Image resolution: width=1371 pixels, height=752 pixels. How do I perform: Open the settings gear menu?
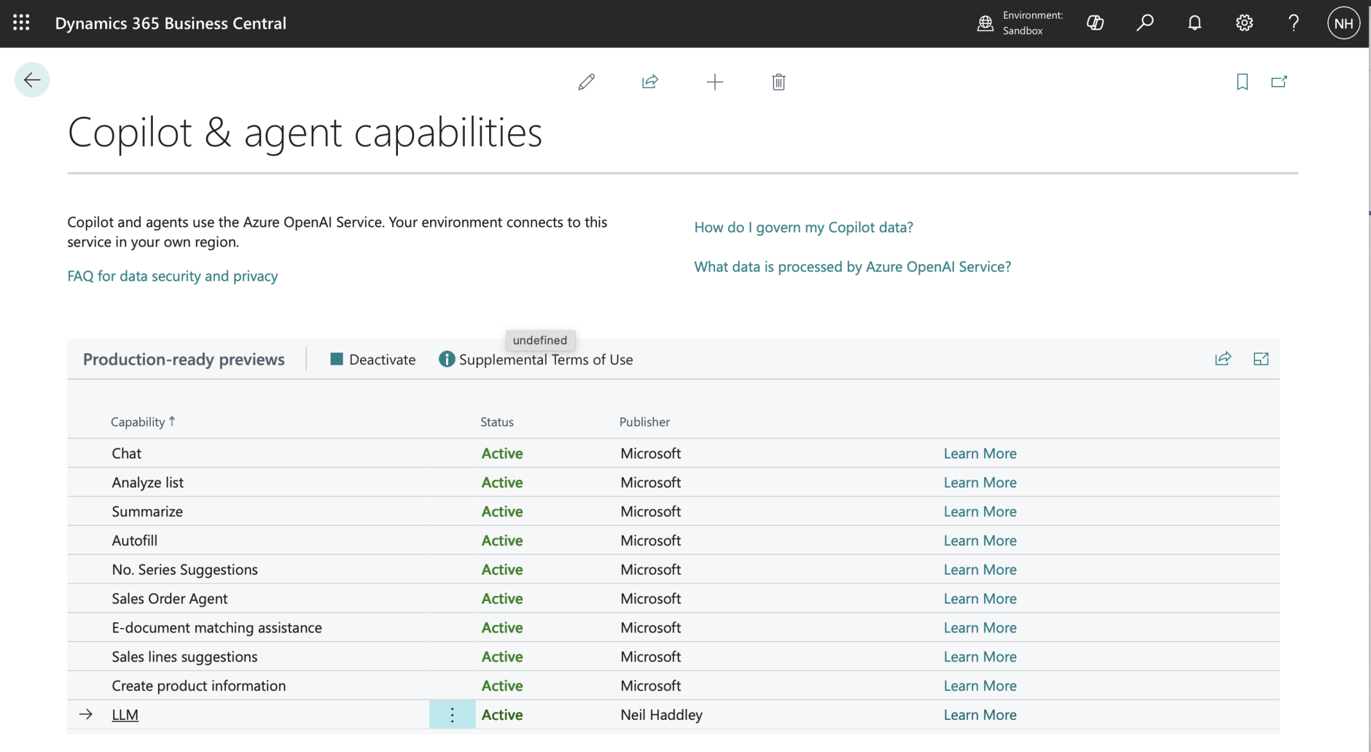[1244, 24]
